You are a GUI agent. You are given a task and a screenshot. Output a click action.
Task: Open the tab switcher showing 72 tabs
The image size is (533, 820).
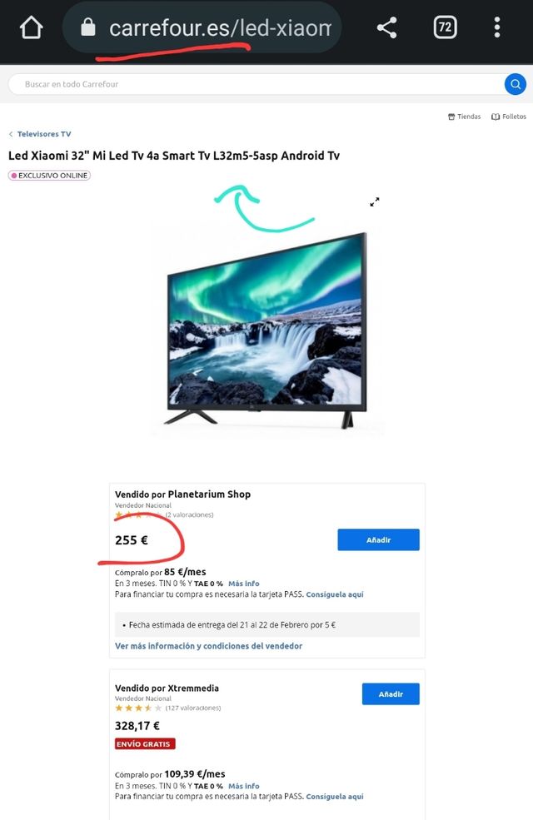[x=445, y=27]
